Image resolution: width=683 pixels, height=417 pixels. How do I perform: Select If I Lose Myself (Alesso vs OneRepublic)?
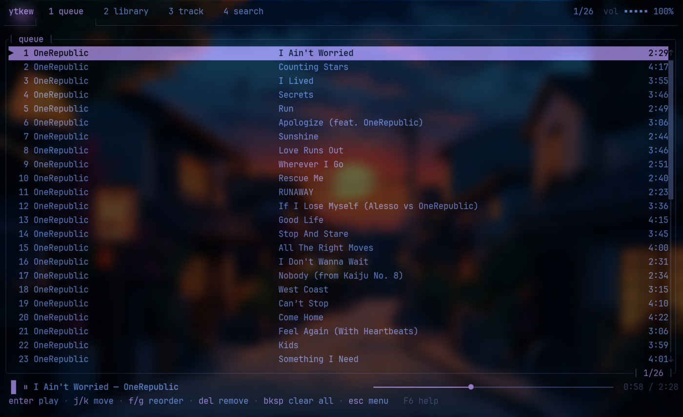(338, 206)
